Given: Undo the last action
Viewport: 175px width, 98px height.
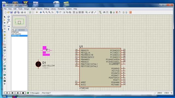Looking at the screenshot, I should (57, 12).
